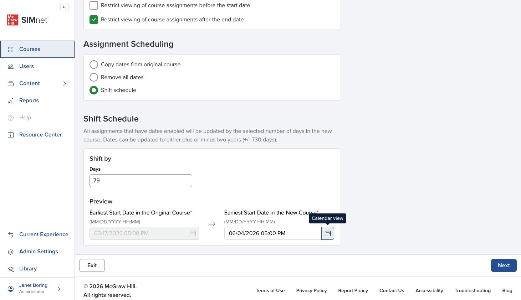
Task: Follow the Report Piracy link
Action: coord(353,291)
